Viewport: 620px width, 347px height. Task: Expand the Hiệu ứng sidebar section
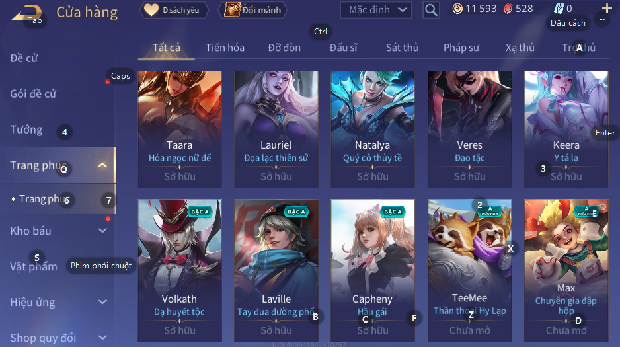click(x=102, y=302)
